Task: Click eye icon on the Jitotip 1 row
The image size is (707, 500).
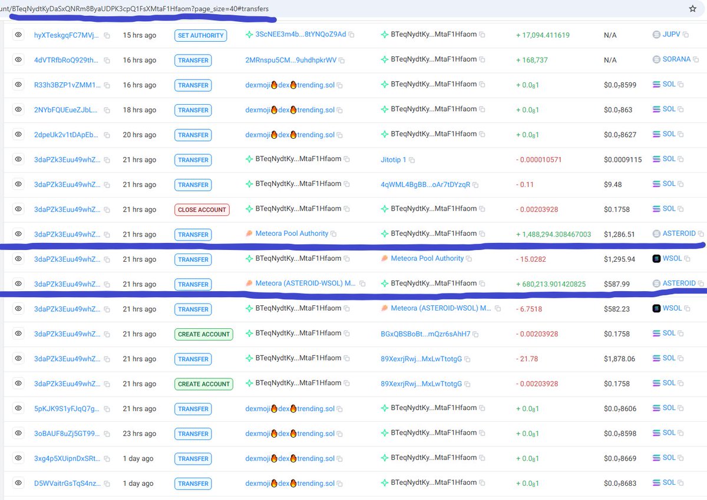Action: click(x=18, y=159)
